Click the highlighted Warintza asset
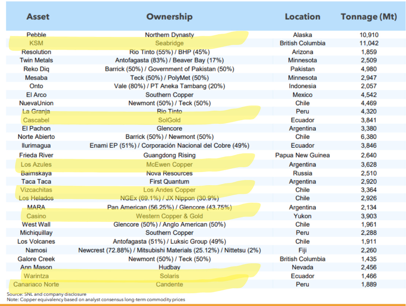Image resolution: width=406 pixels, height=306 pixels. coord(36,276)
